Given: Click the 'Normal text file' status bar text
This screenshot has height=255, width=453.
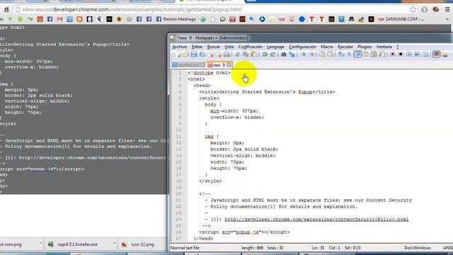Looking at the screenshot, I should pyautogui.click(x=185, y=248).
